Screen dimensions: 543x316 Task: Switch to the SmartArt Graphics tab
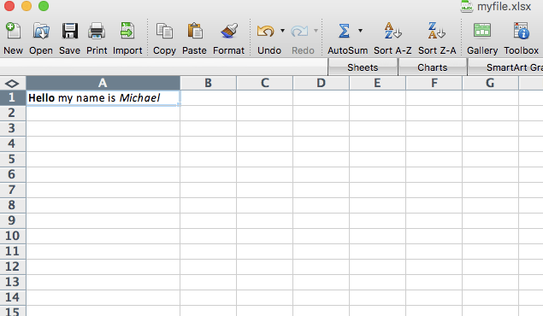tap(505, 67)
